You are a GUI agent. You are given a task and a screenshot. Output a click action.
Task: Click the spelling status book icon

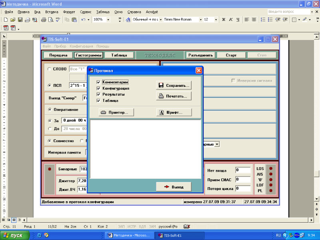[x=187, y=226]
